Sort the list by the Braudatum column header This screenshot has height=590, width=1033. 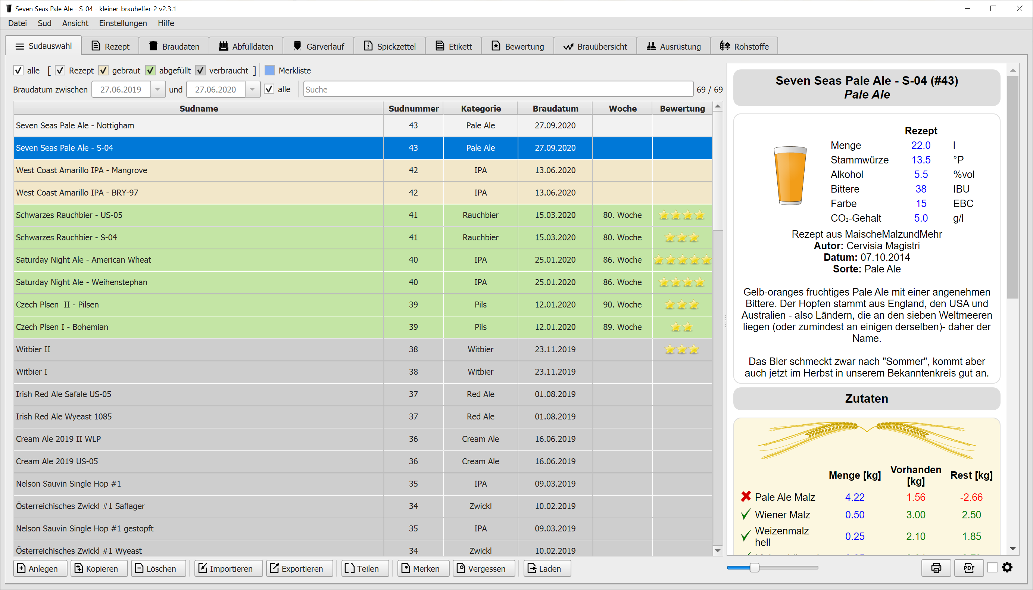click(555, 109)
